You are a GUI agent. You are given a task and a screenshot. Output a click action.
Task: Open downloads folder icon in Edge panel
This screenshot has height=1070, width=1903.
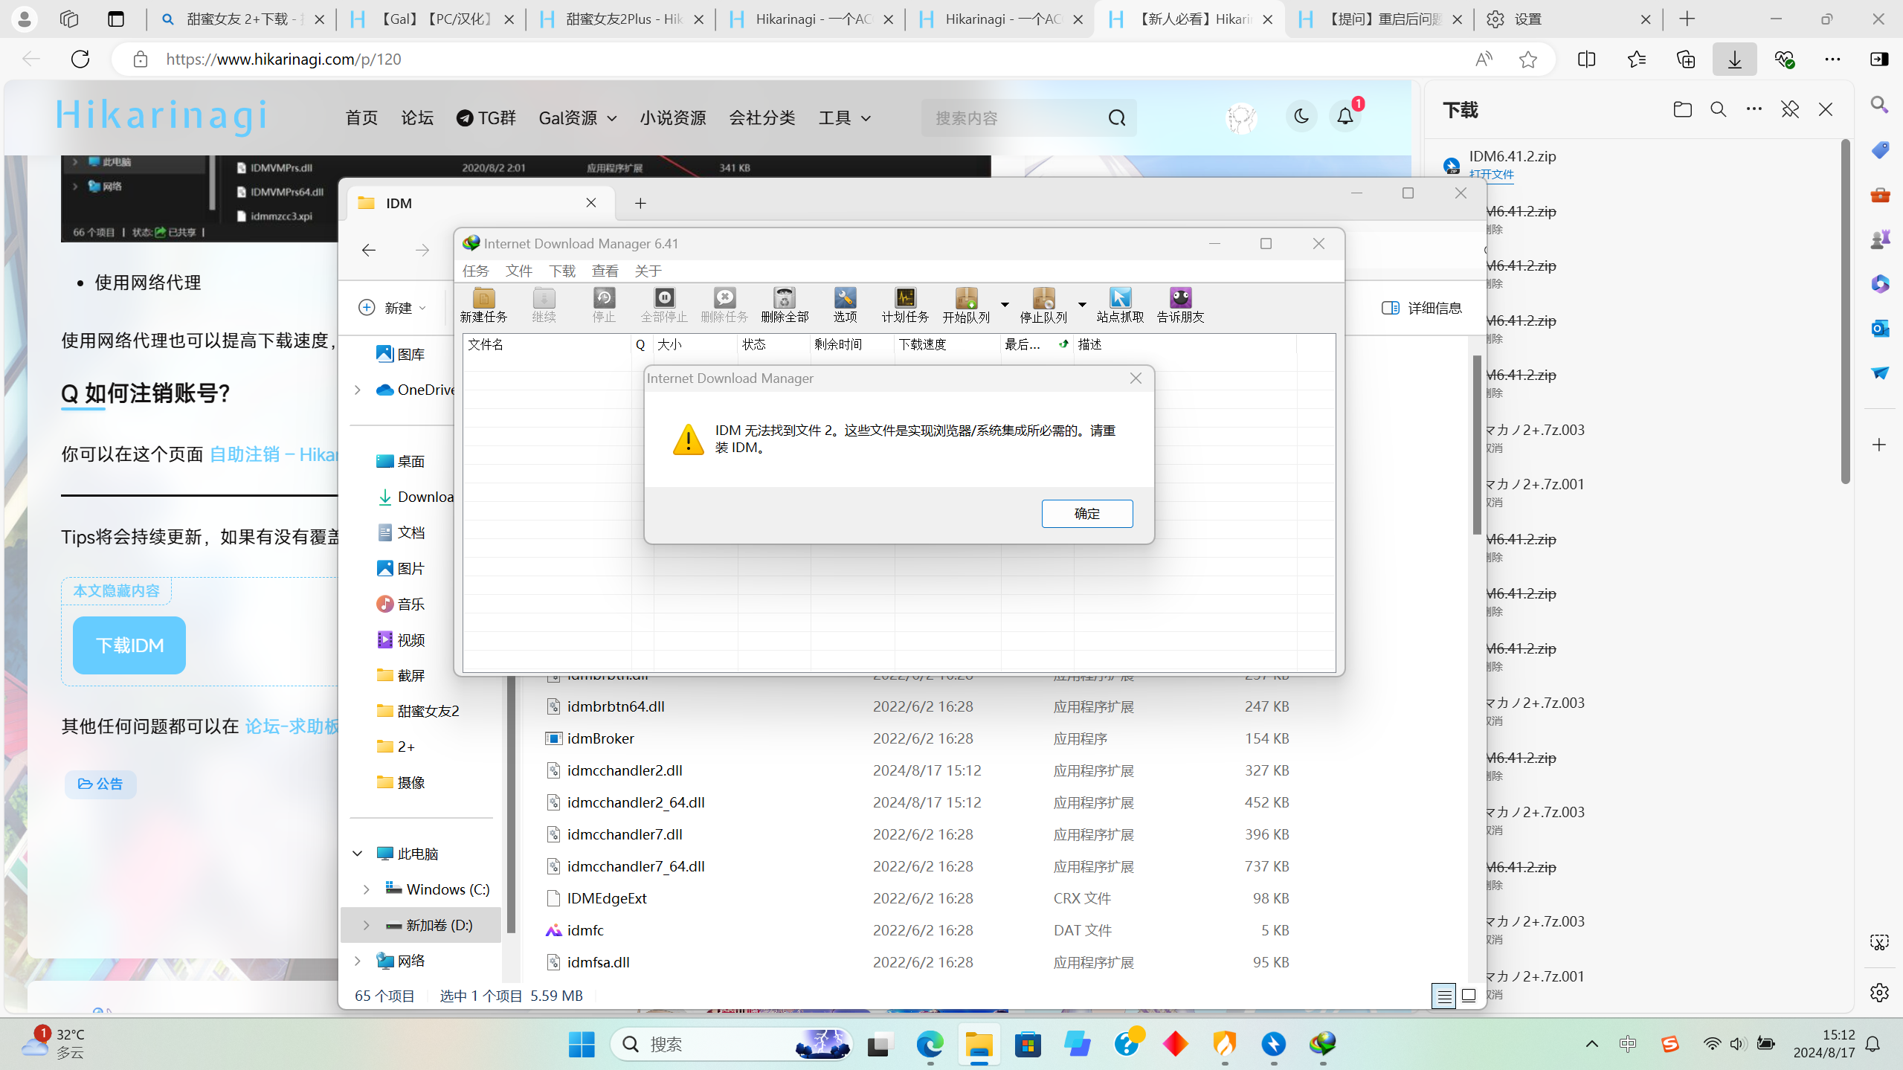coord(1682,110)
